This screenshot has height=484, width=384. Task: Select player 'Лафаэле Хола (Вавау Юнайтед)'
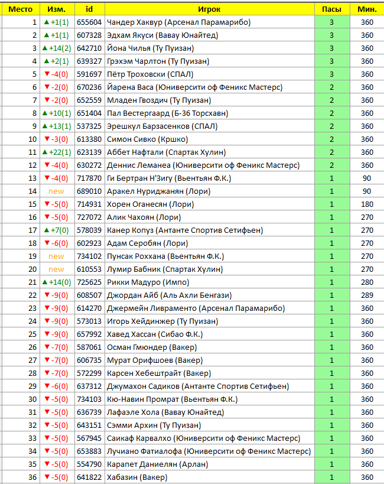coord(165,412)
